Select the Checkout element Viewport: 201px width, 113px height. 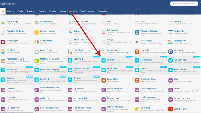coord(17,90)
